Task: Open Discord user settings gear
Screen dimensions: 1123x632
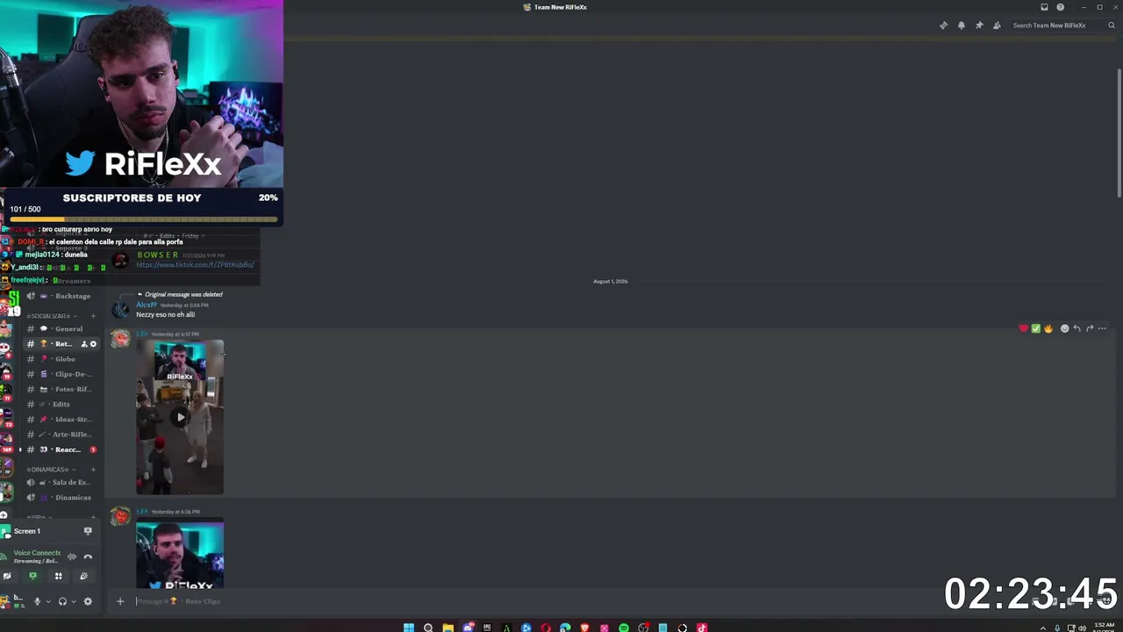Action: pyautogui.click(x=88, y=601)
